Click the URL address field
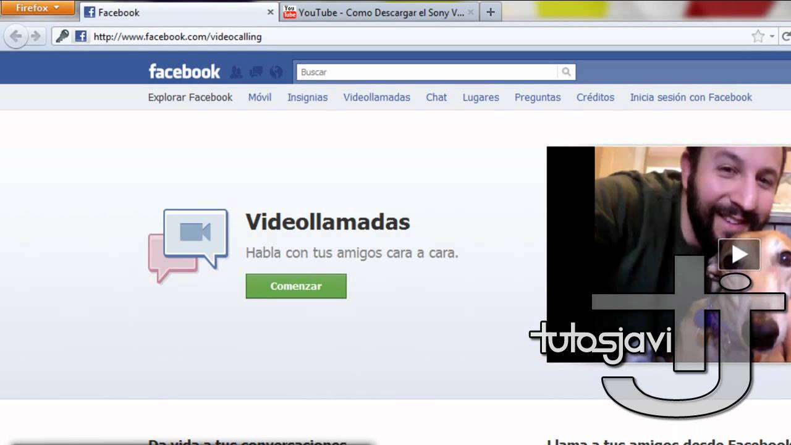Viewport: 791px width, 445px height. (x=420, y=36)
